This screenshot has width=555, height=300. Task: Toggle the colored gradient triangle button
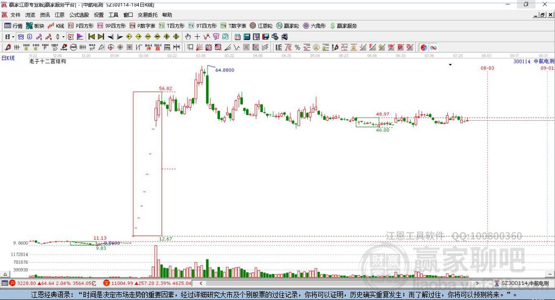pyautogui.click(x=80, y=37)
